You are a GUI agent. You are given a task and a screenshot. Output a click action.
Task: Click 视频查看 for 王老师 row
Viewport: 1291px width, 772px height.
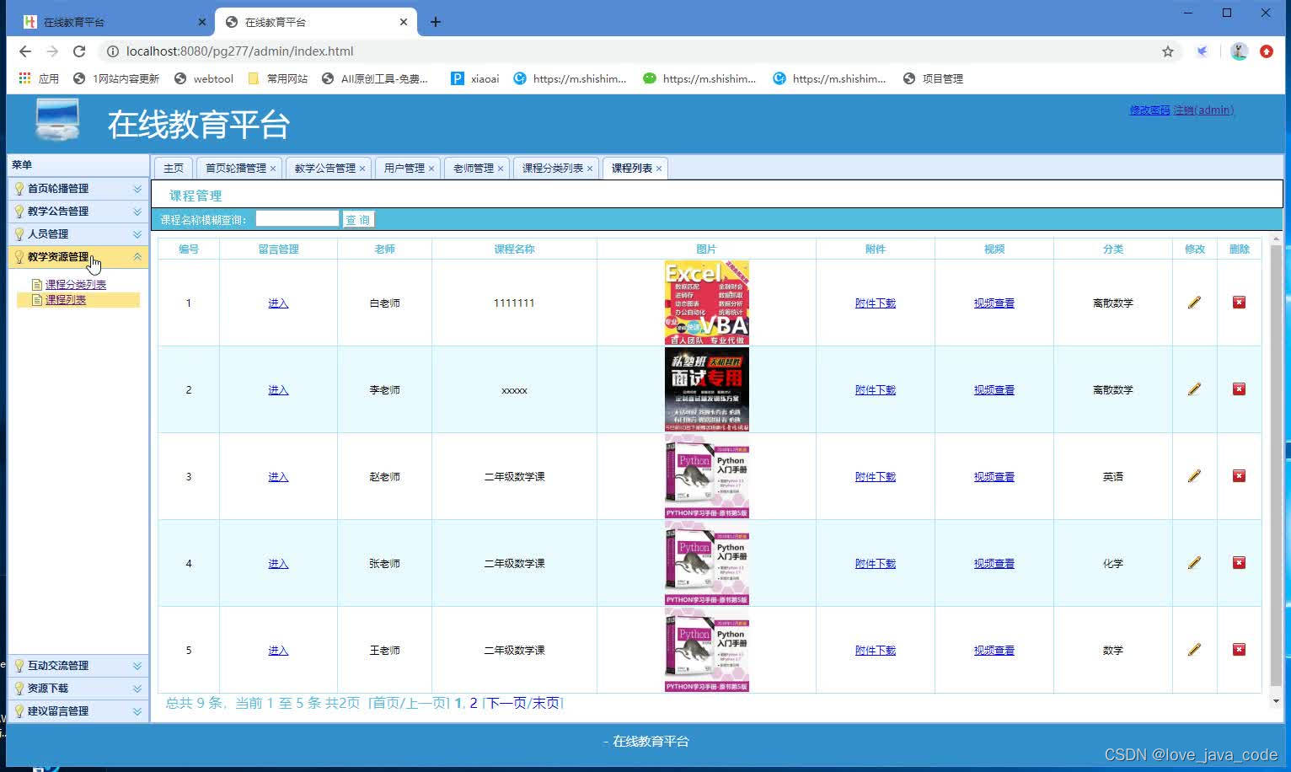(994, 651)
